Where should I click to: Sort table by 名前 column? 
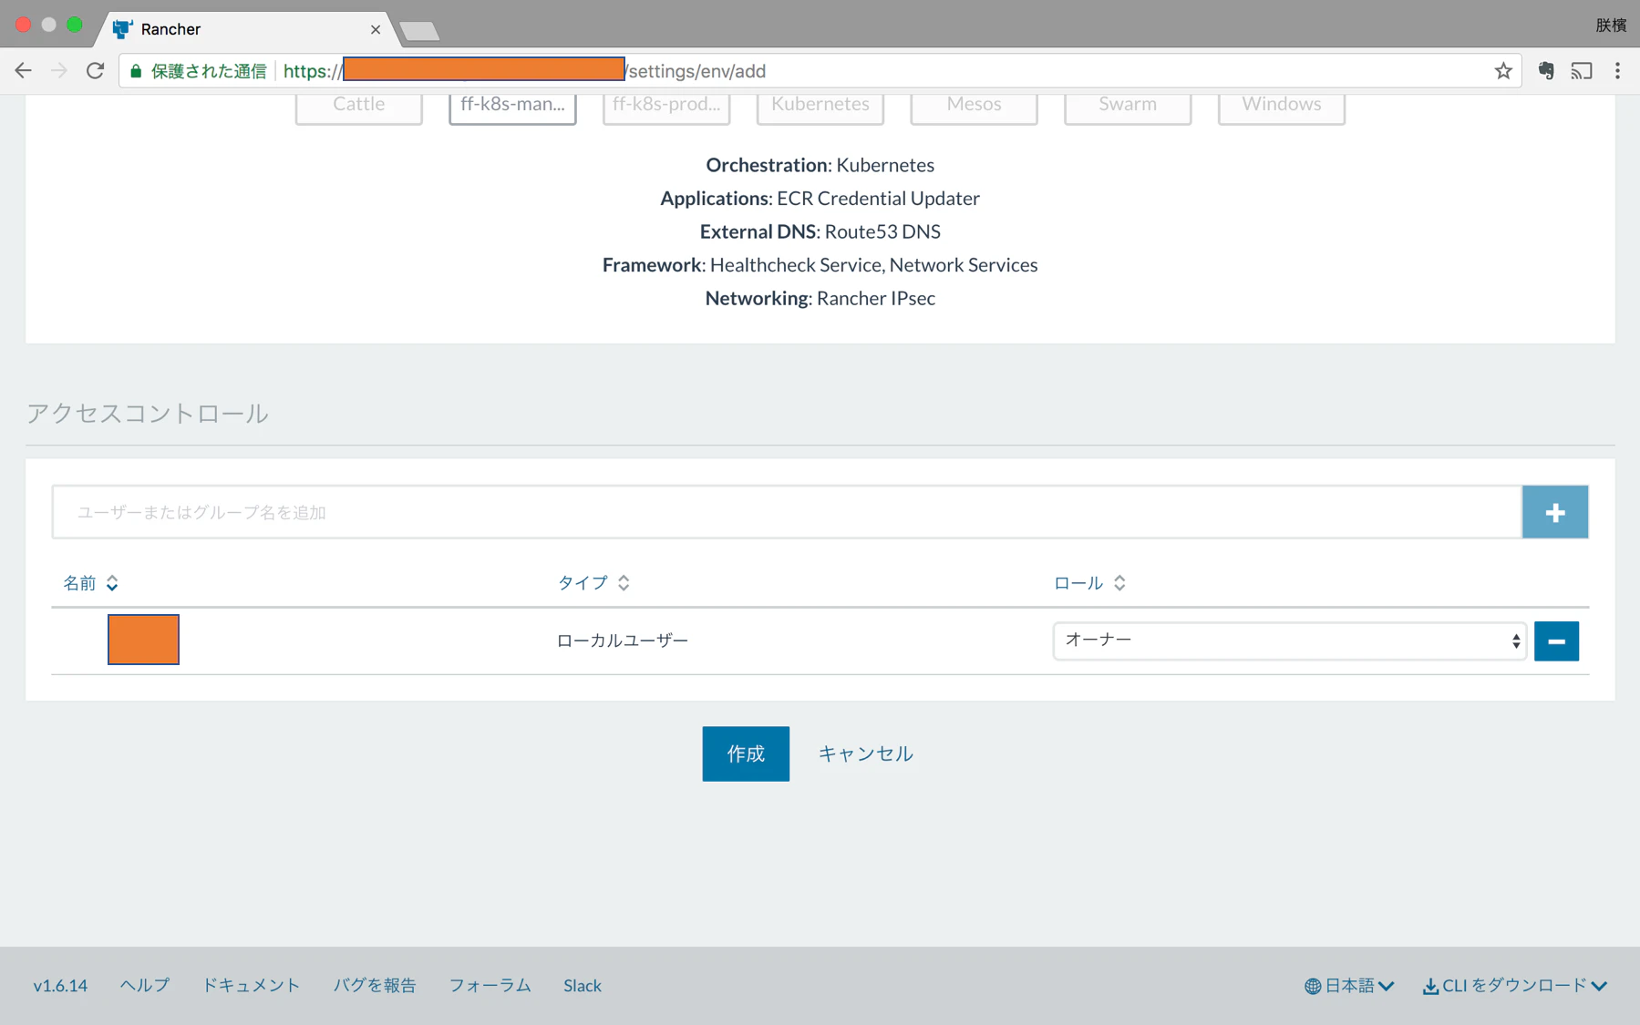tap(90, 583)
